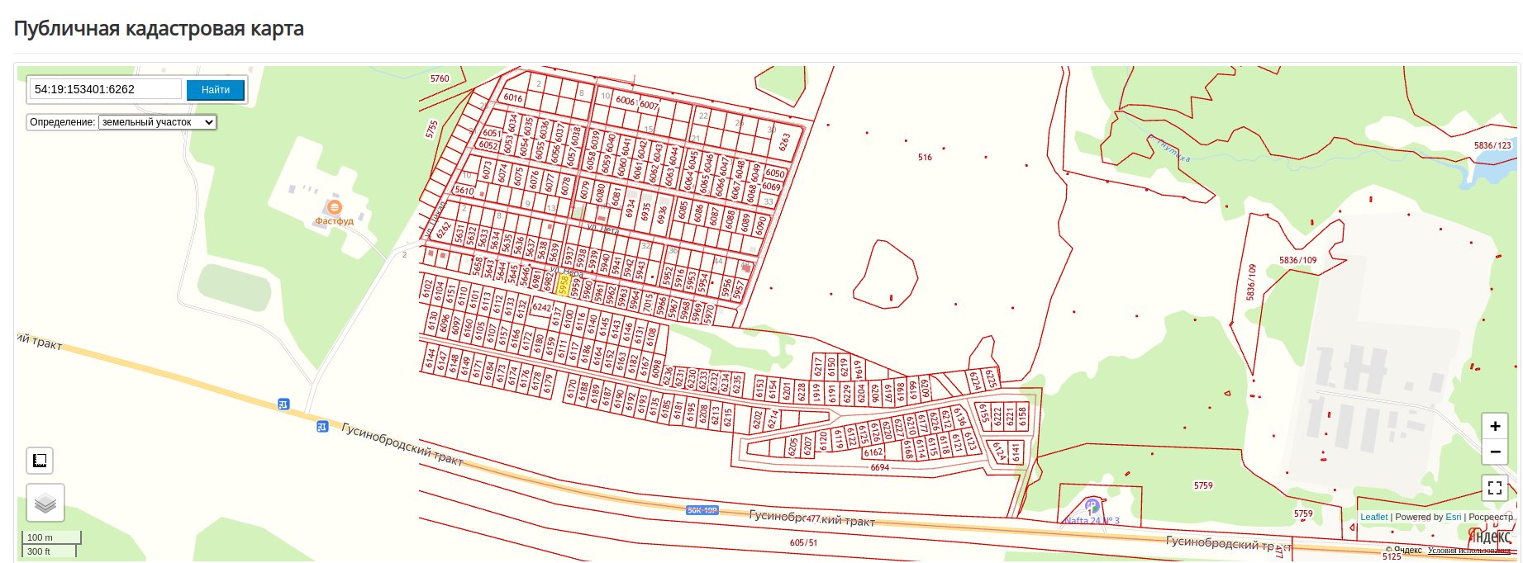This screenshot has height=563, width=1523.
Task: Click the left bus stop icon on the highway
Action: [283, 405]
